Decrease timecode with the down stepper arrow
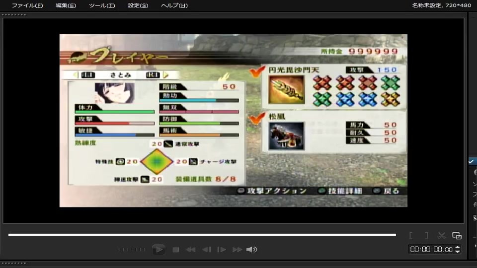The image size is (477, 268). point(458,252)
